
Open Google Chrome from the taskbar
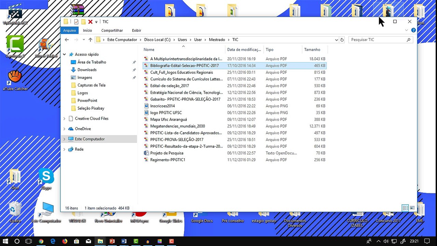[x=41, y=241]
